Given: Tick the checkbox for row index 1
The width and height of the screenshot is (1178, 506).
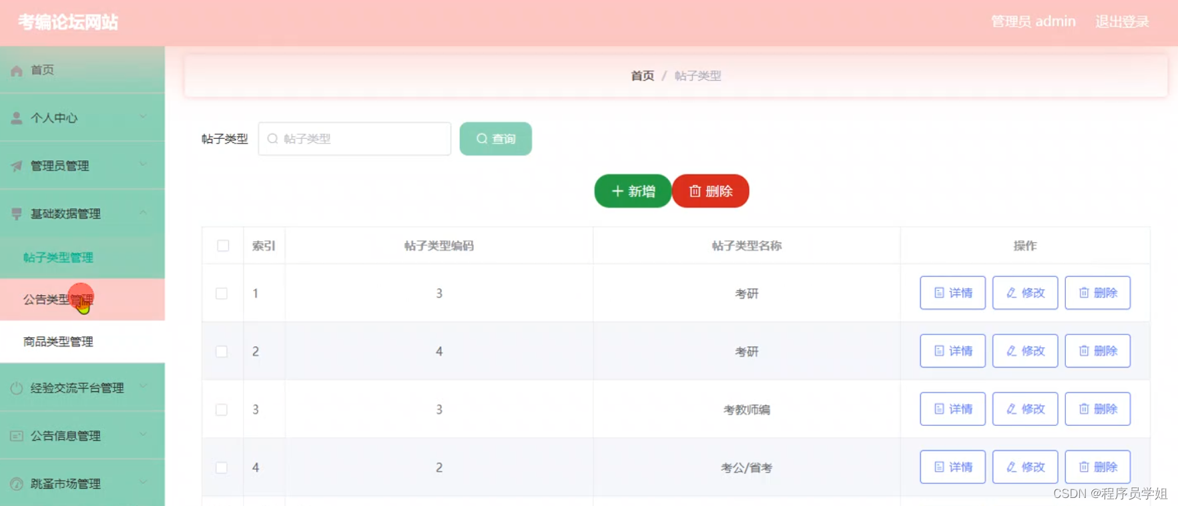Looking at the screenshot, I should coord(222,294).
